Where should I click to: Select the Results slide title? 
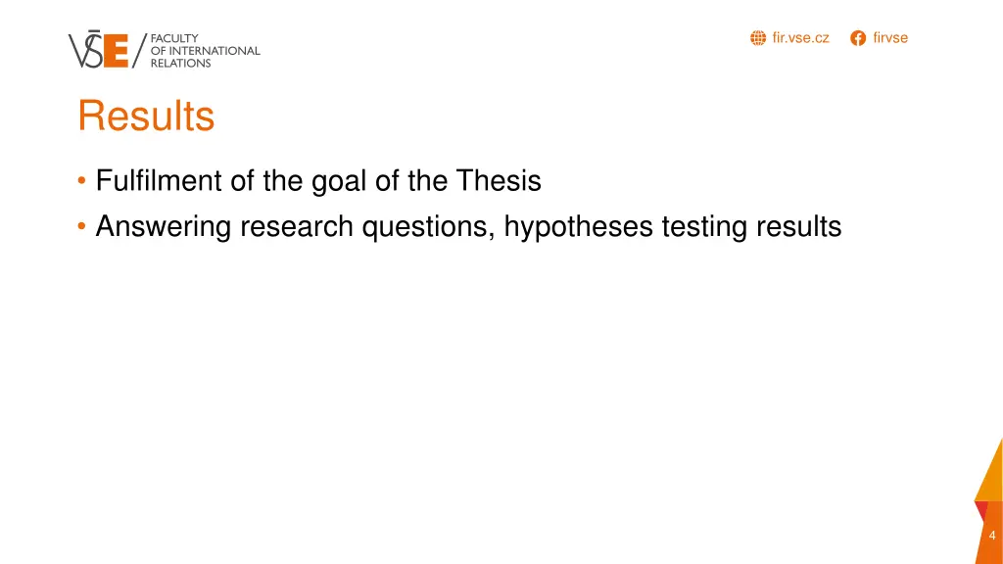(x=146, y=117)
